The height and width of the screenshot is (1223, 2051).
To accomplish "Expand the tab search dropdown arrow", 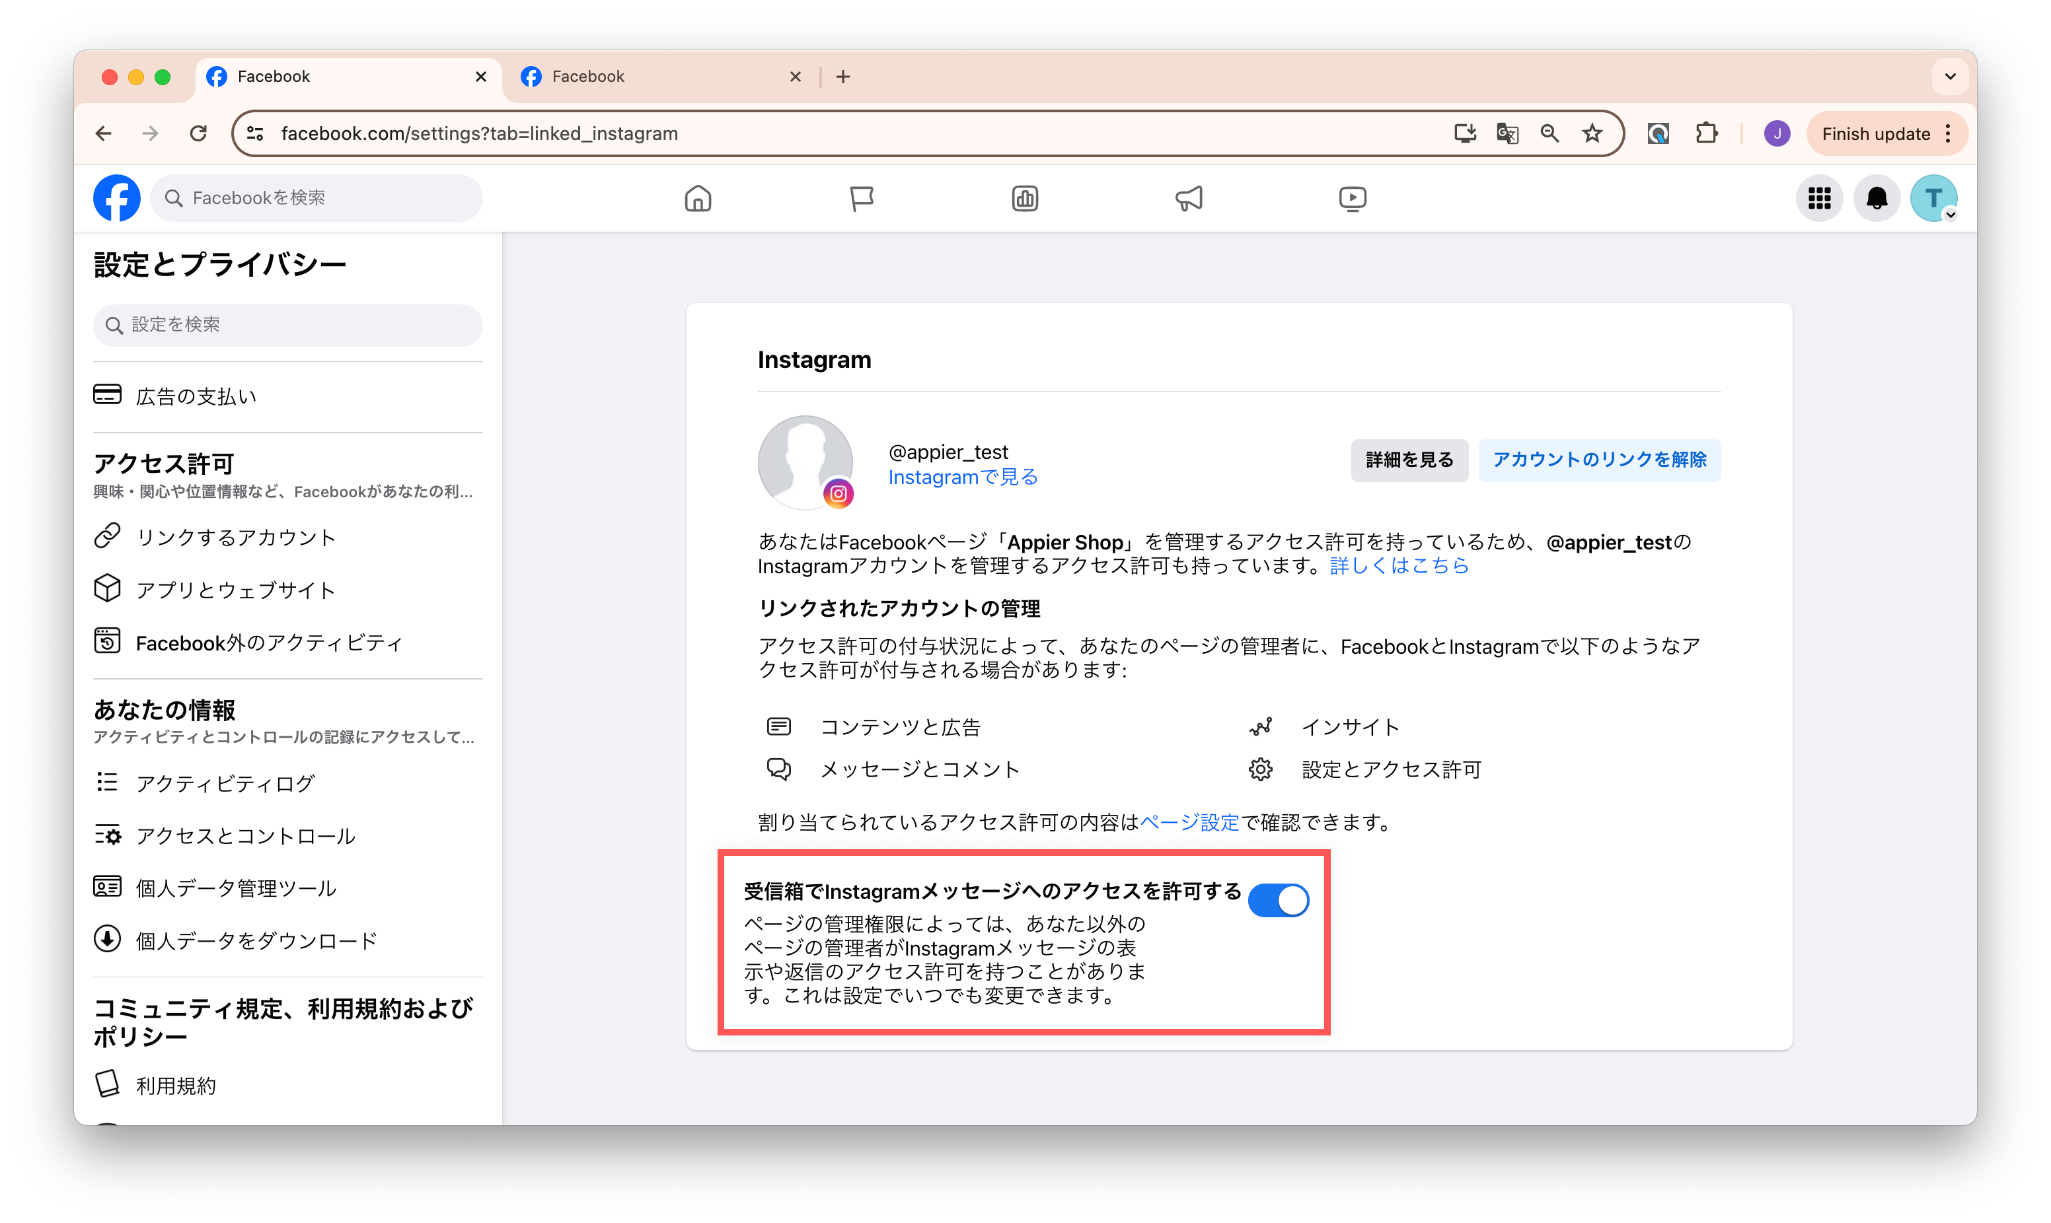I will coord(1950,77).
